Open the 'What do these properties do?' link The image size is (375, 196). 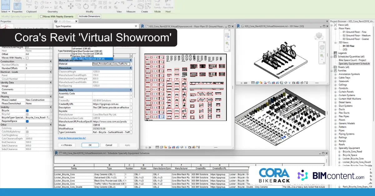pyautogui.click(x=72, y=138)
